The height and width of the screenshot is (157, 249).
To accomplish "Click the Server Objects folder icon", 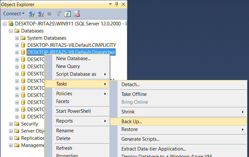I will tap(17, 131).
